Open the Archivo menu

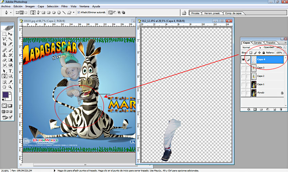pos(6,6)
